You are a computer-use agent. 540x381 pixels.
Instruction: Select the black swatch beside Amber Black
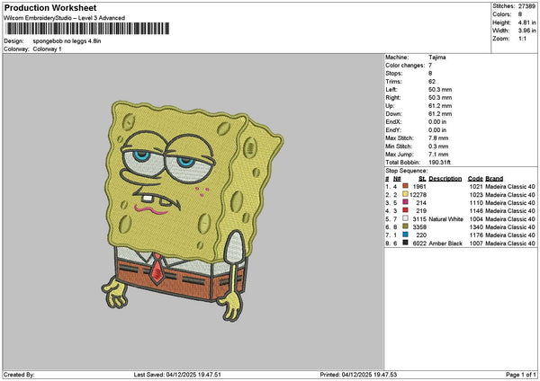click(405, 243)
